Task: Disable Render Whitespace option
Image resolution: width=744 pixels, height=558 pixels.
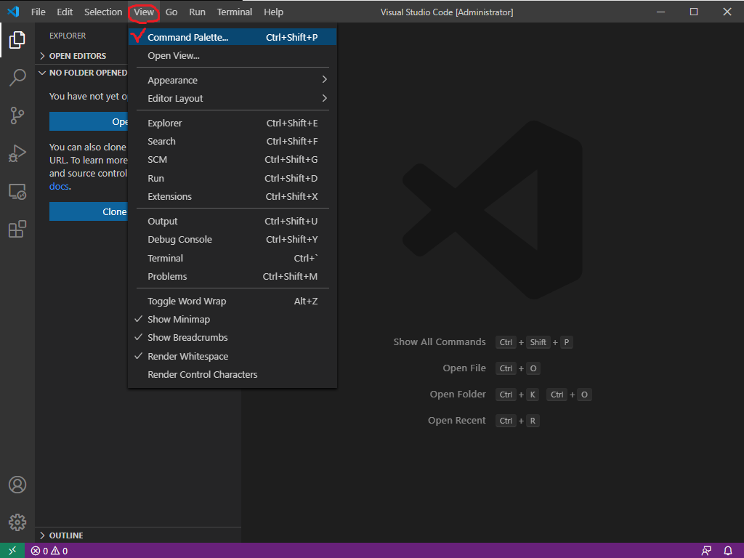Action: [187, 357]
